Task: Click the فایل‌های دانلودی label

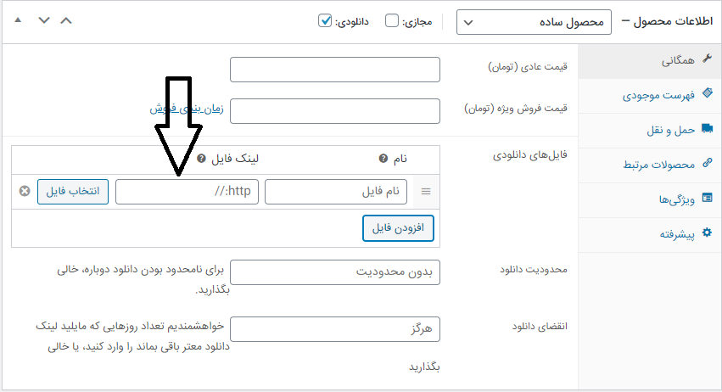Action: click(530, 155)
